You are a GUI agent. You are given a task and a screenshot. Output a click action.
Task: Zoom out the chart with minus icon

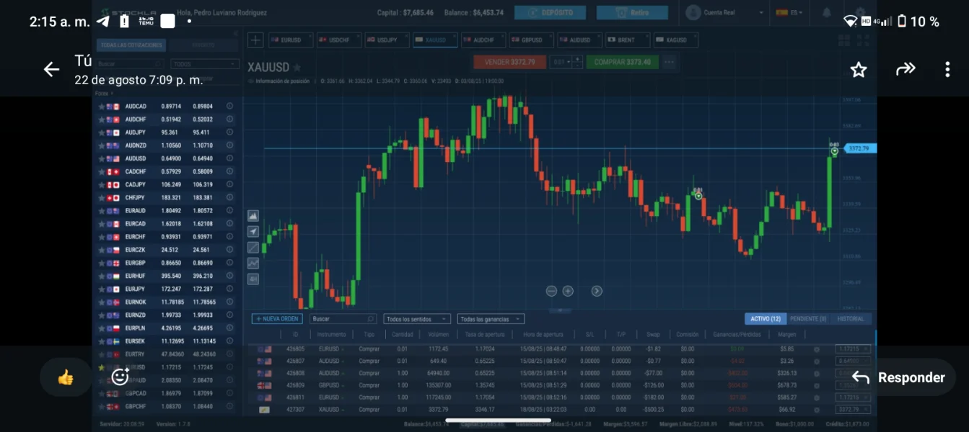551,291
